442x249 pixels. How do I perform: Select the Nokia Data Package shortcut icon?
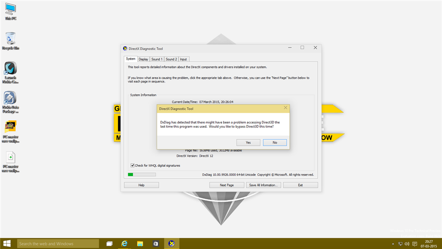(10, 102)
